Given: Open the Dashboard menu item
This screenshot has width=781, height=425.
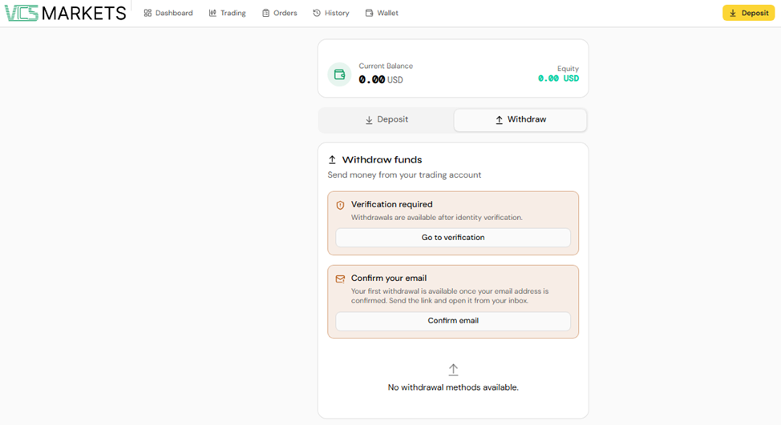Looking at the screenshot, I should click(168, 13).
